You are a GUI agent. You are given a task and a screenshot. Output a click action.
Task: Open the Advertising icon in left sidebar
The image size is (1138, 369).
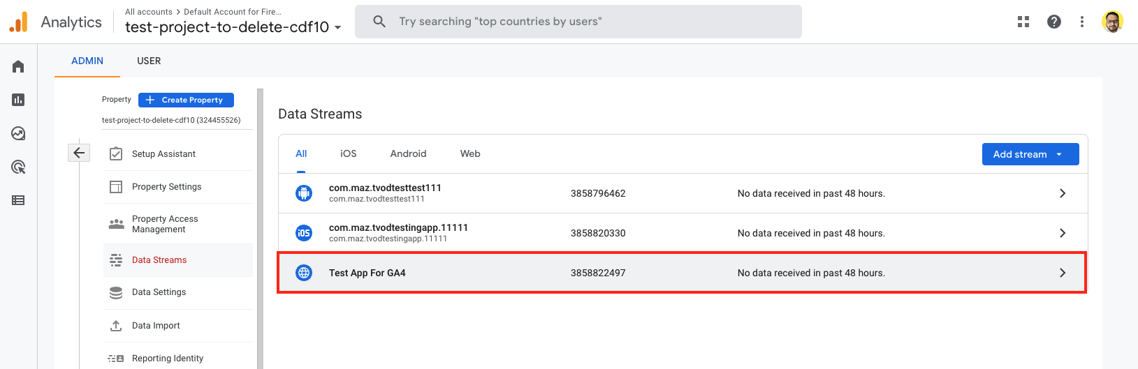tap(18, 167)
